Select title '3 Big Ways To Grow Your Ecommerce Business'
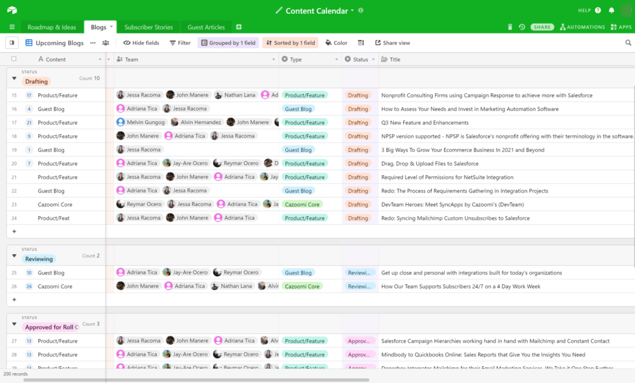This screenshot has width=635, height=383. (x=463, y=150)
